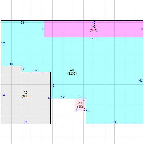Click the 13 dimension label
This screenshot has height=144, width=144.
pyautogui.click(x=53, y=86)
